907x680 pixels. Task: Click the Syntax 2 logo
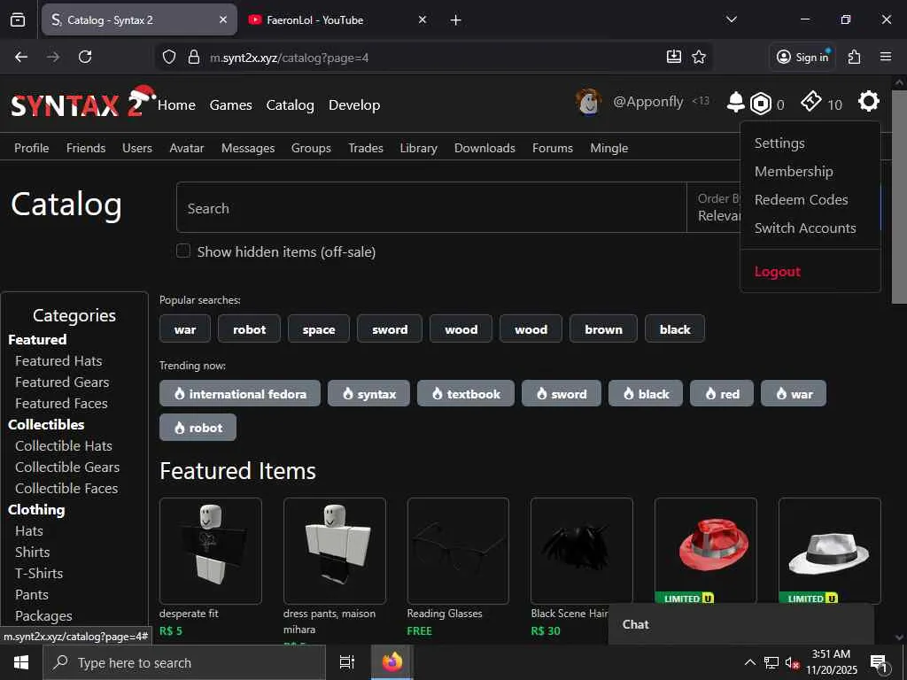[83, 103]
